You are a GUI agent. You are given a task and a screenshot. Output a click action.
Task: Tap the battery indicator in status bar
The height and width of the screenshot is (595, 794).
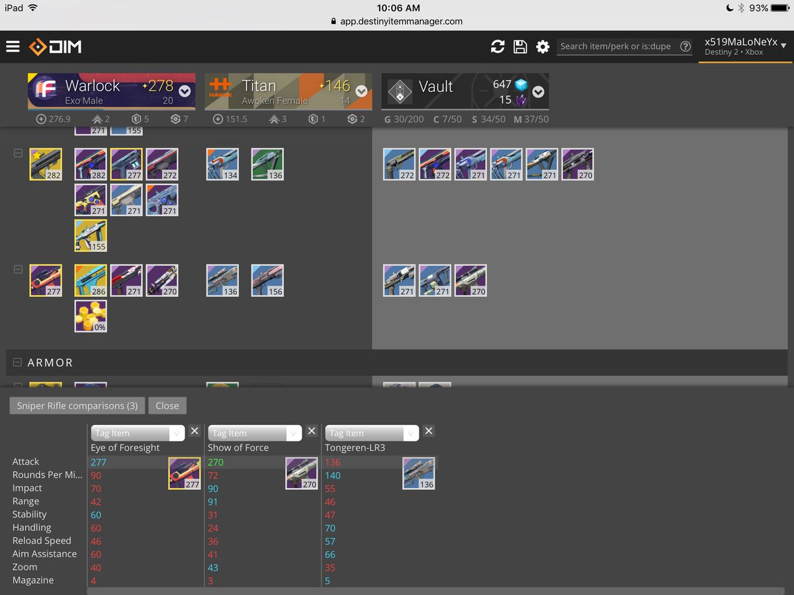coord(780,8)
